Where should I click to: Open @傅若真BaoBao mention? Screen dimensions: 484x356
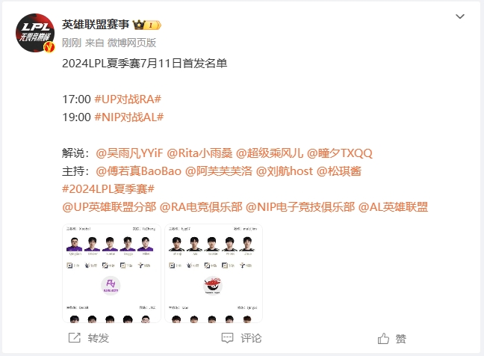click(139, 171)
